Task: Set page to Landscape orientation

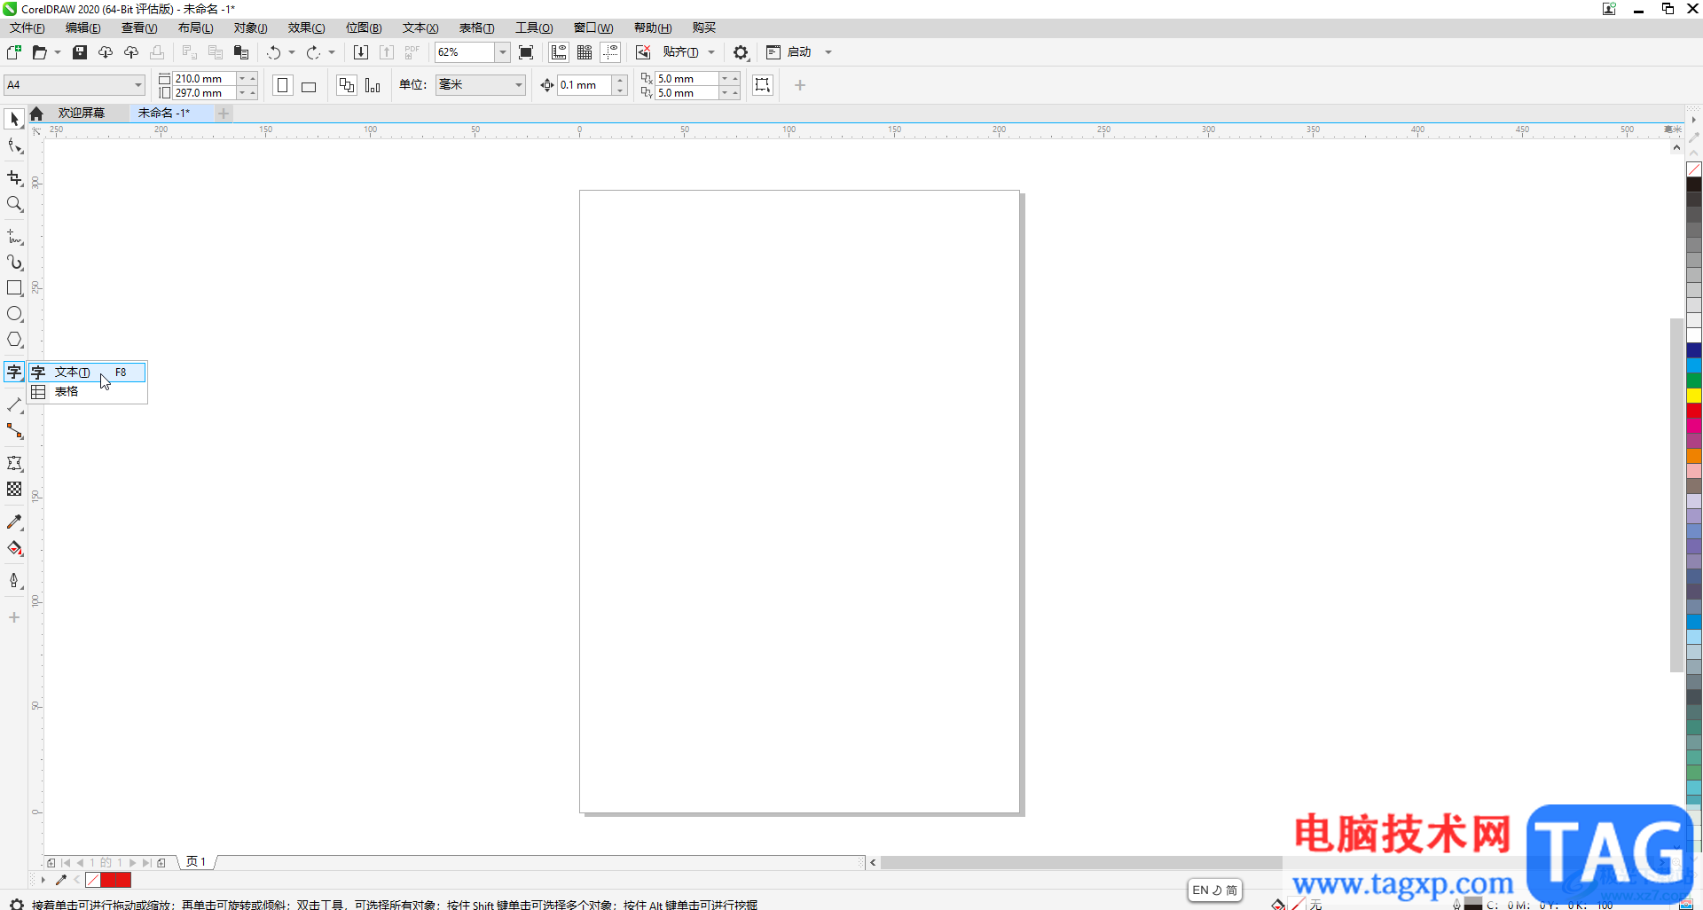Action: [309, 85]
